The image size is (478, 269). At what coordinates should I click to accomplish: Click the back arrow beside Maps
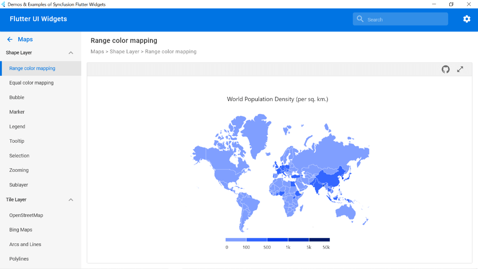(x=10, y=40)
